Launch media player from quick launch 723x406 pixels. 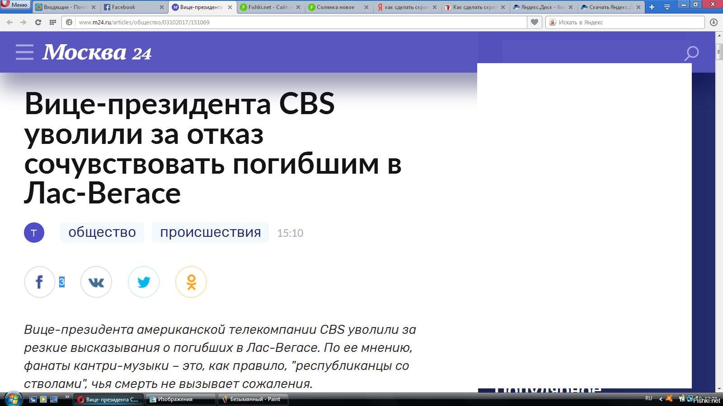point(43,399)
